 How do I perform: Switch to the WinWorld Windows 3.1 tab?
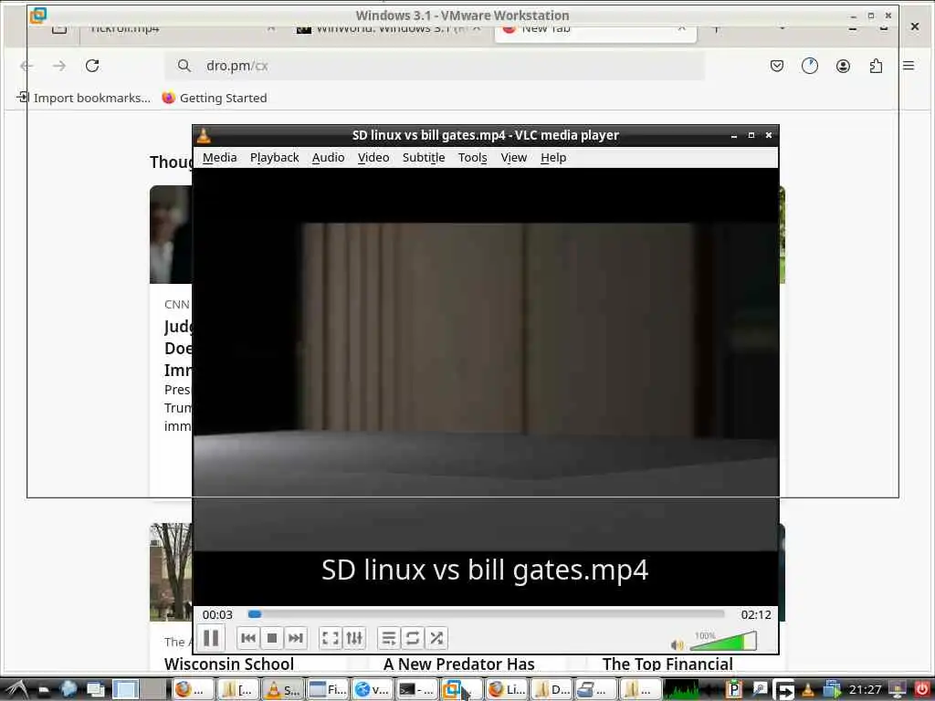tap(389, 30)
